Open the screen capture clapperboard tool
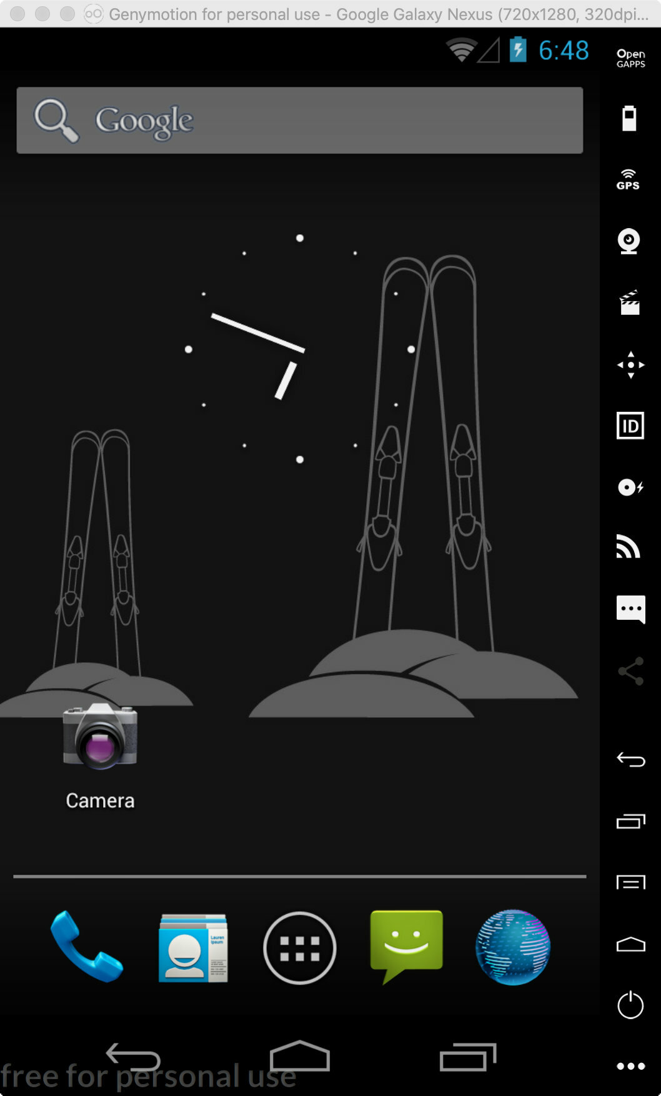This screenshot has width=661, height=1096. click(x=629, y=302)
